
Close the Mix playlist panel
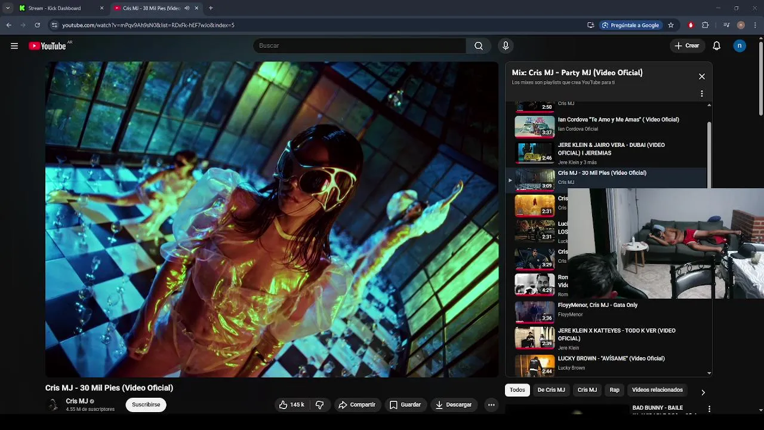[702, 76]
